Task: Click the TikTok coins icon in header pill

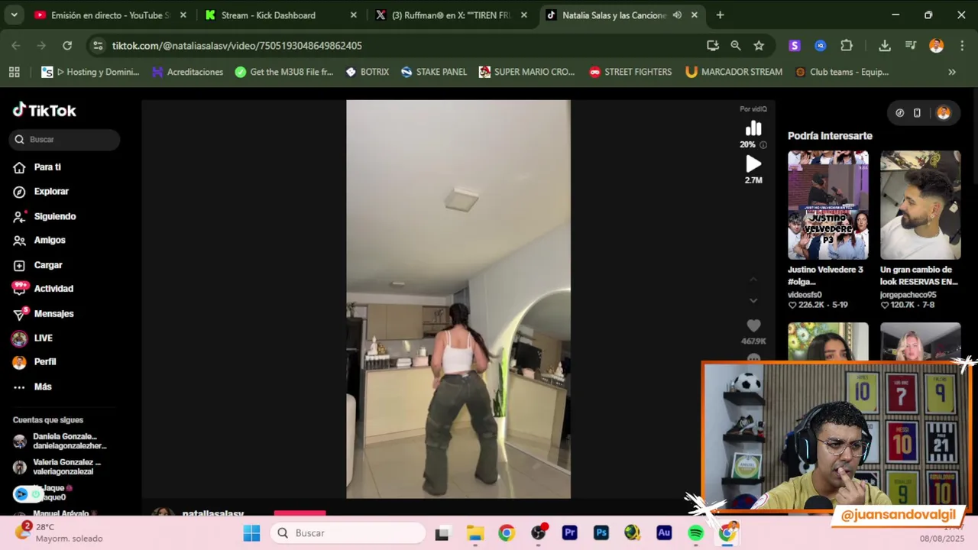Action: [x=900, y=113]
